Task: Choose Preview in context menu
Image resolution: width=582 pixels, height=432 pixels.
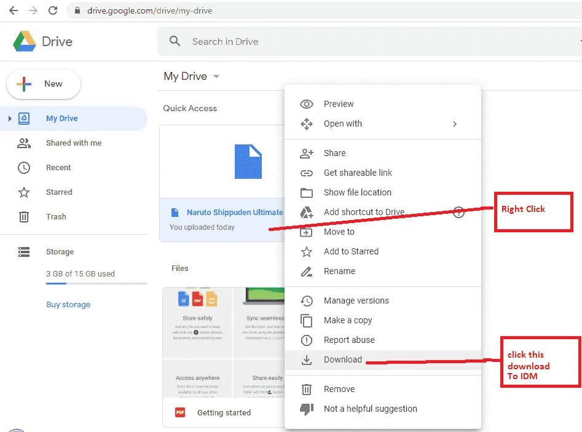Action: pyautogui.click(x=383, y=104)
